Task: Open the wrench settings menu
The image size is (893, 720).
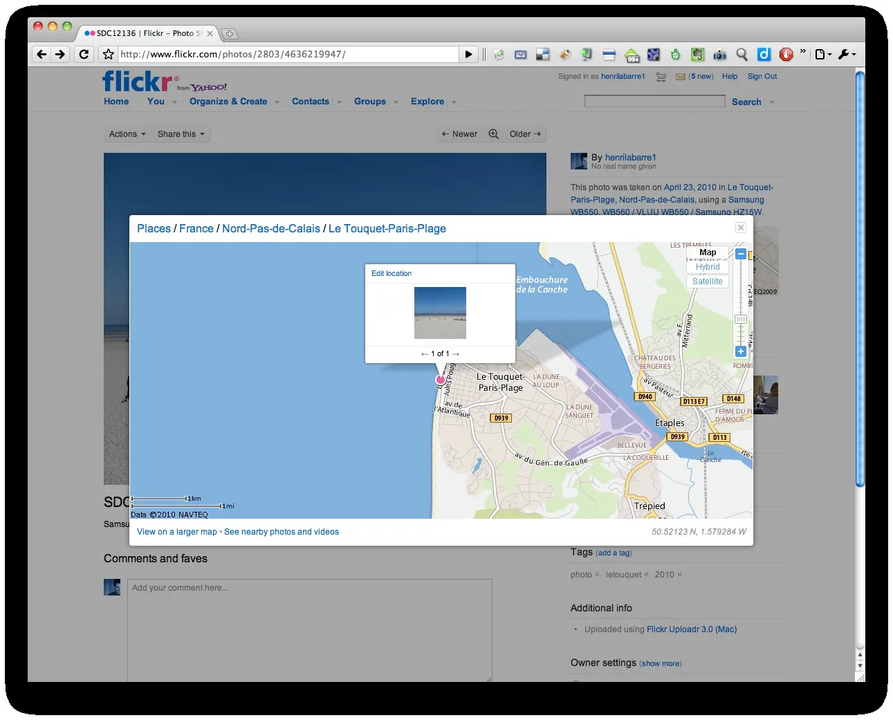Action: [x=847, y=54]
